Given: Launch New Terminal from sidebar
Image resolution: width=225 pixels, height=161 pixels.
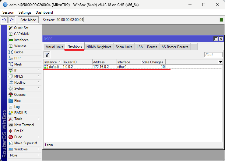Looking at the screenshot, I should 24,125.
